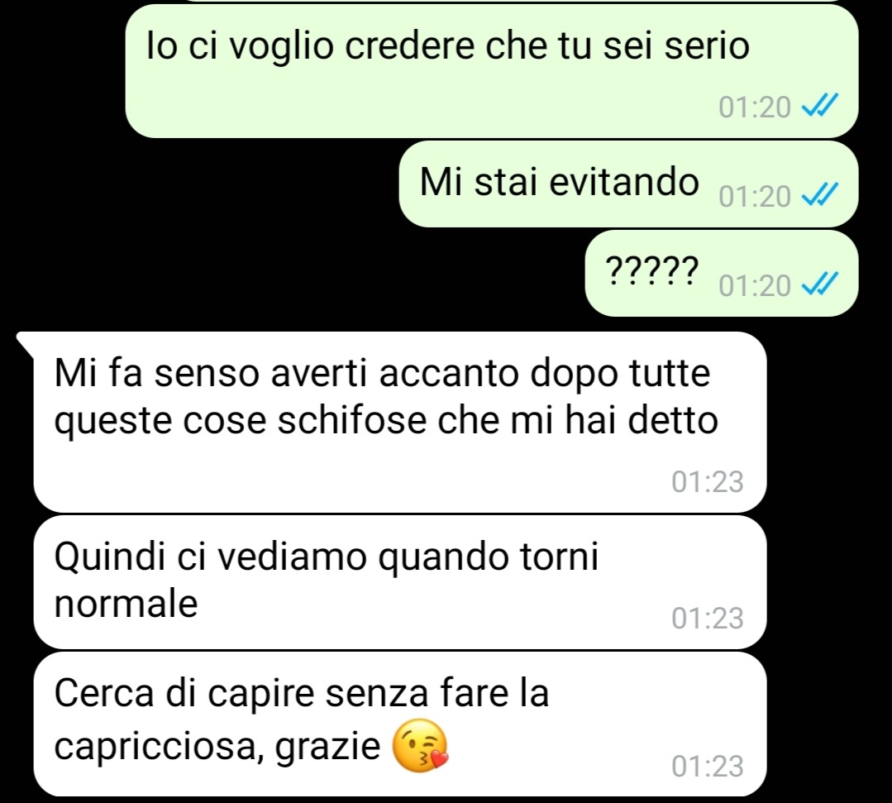Screen dimensions: 892x803
Task: Tap the read receipt ticks on '?????' message
Action: pos(820,284)
